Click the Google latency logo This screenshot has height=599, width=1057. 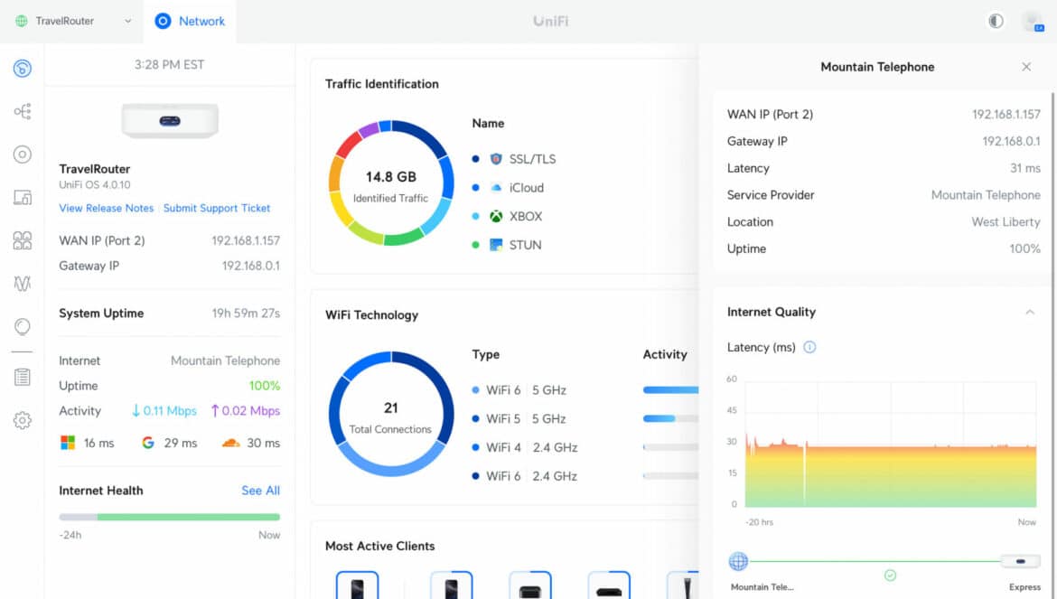tap(148, 443)
